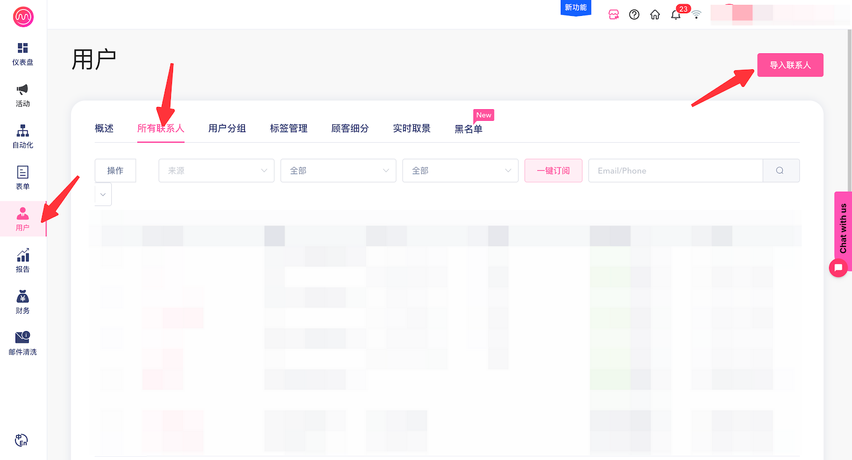The width and height of the screenshot is (852, 460).
Task: Open the 邮件清洗 mail cleaning icon
Action: pos(22,338)
